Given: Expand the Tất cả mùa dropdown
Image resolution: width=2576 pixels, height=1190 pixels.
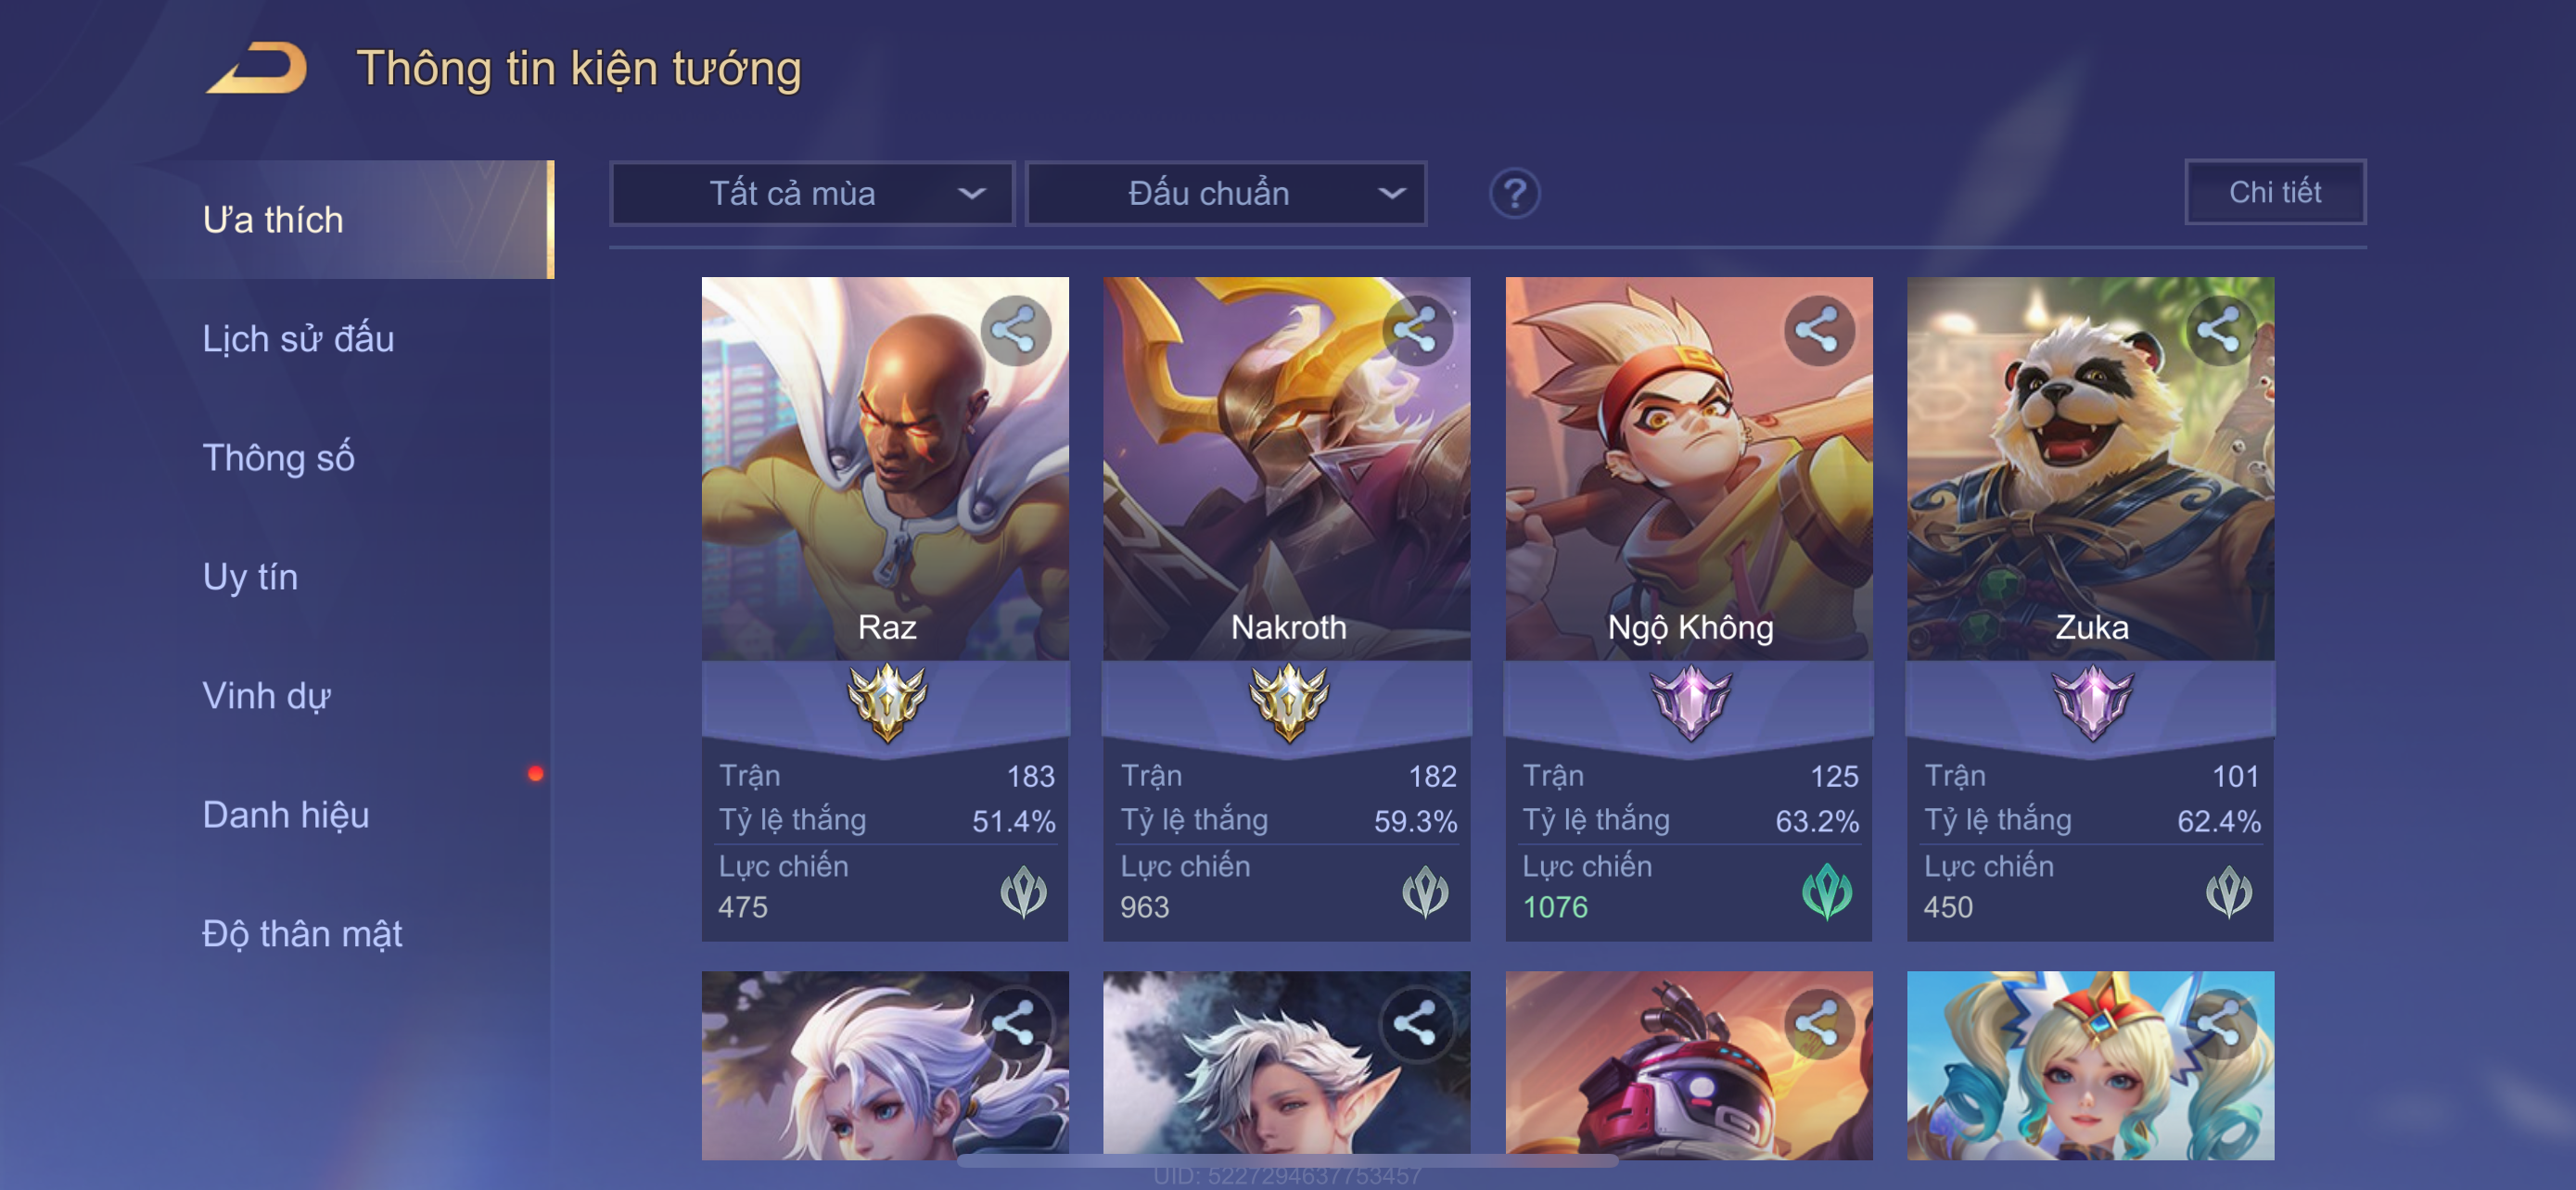Looking at the screenshot, I should pos(812,193).
